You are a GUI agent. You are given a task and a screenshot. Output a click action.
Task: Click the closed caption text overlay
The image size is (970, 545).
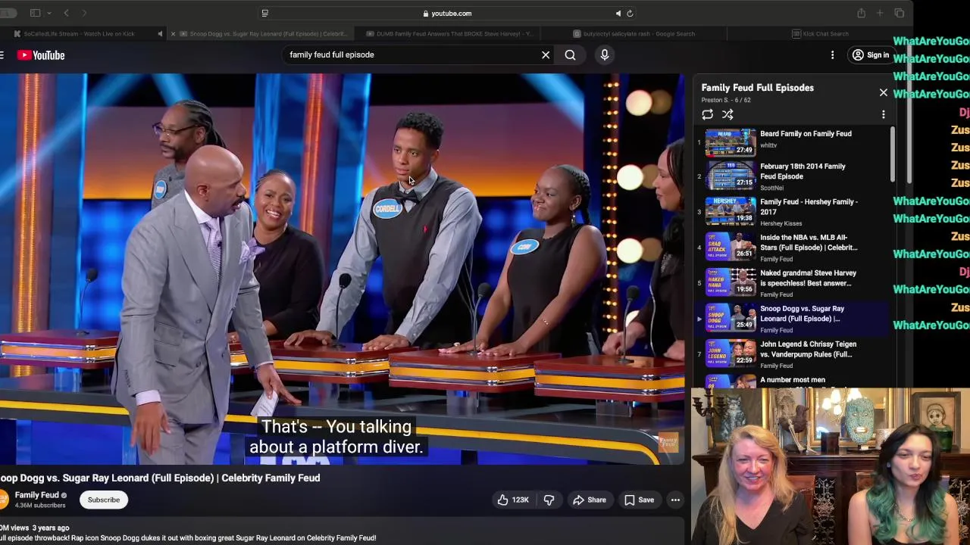coord(336,437)
